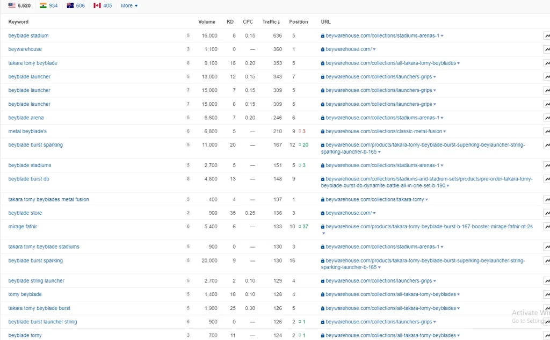
Task: Click KD value 35 in 'beyblade store' row
Action: 233,213
